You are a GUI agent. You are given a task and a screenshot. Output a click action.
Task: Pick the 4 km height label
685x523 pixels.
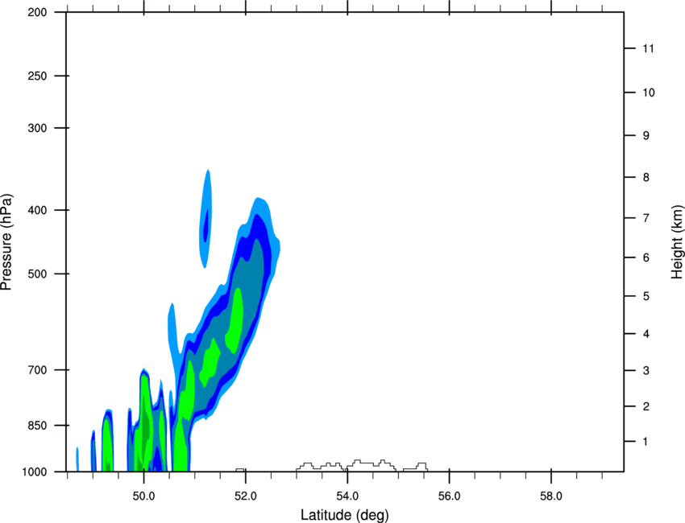(x=646, y=334)
